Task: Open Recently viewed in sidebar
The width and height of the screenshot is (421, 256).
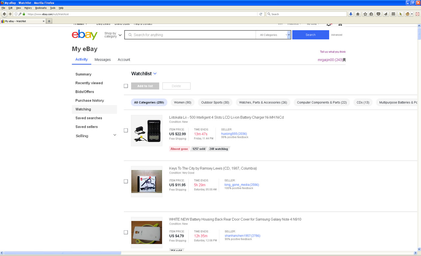Action: point(89,83)
